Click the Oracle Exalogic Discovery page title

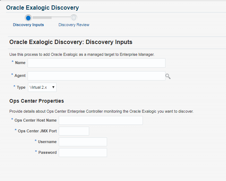(x=43, y=8)
